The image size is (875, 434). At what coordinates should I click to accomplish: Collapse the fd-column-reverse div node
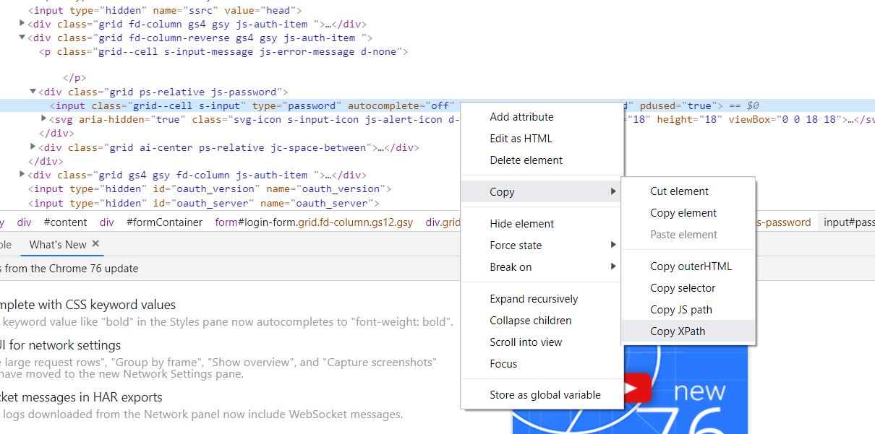[22, 38]
